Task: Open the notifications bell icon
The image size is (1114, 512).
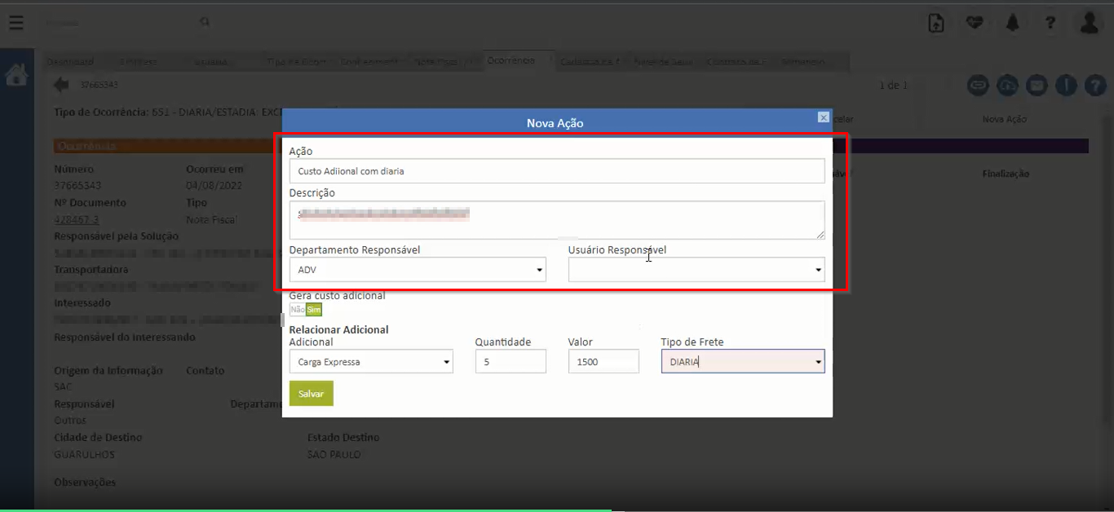Action: 1012,23
